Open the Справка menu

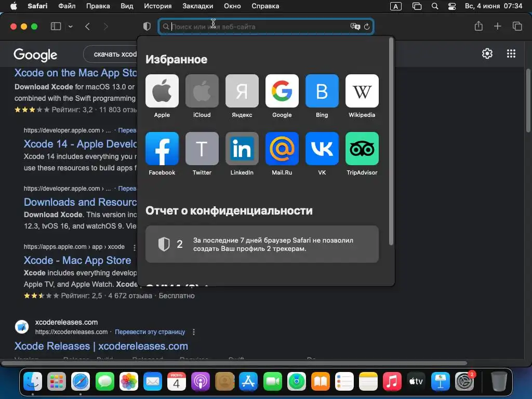coord(265,6)
